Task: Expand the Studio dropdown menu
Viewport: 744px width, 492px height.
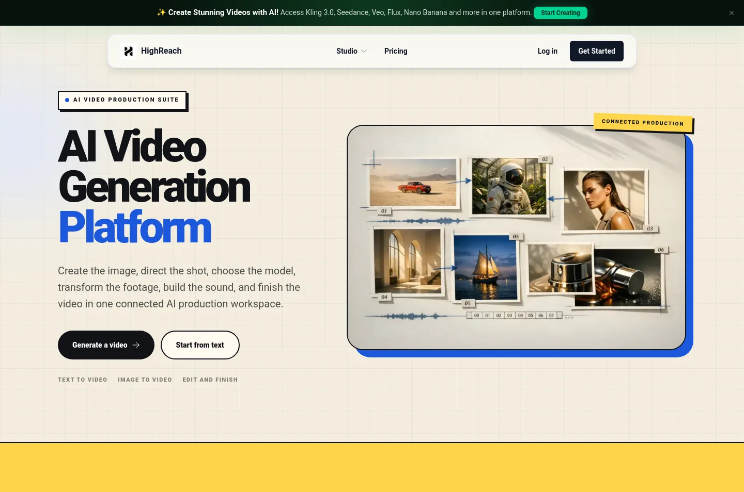Action: pos(351,51)
